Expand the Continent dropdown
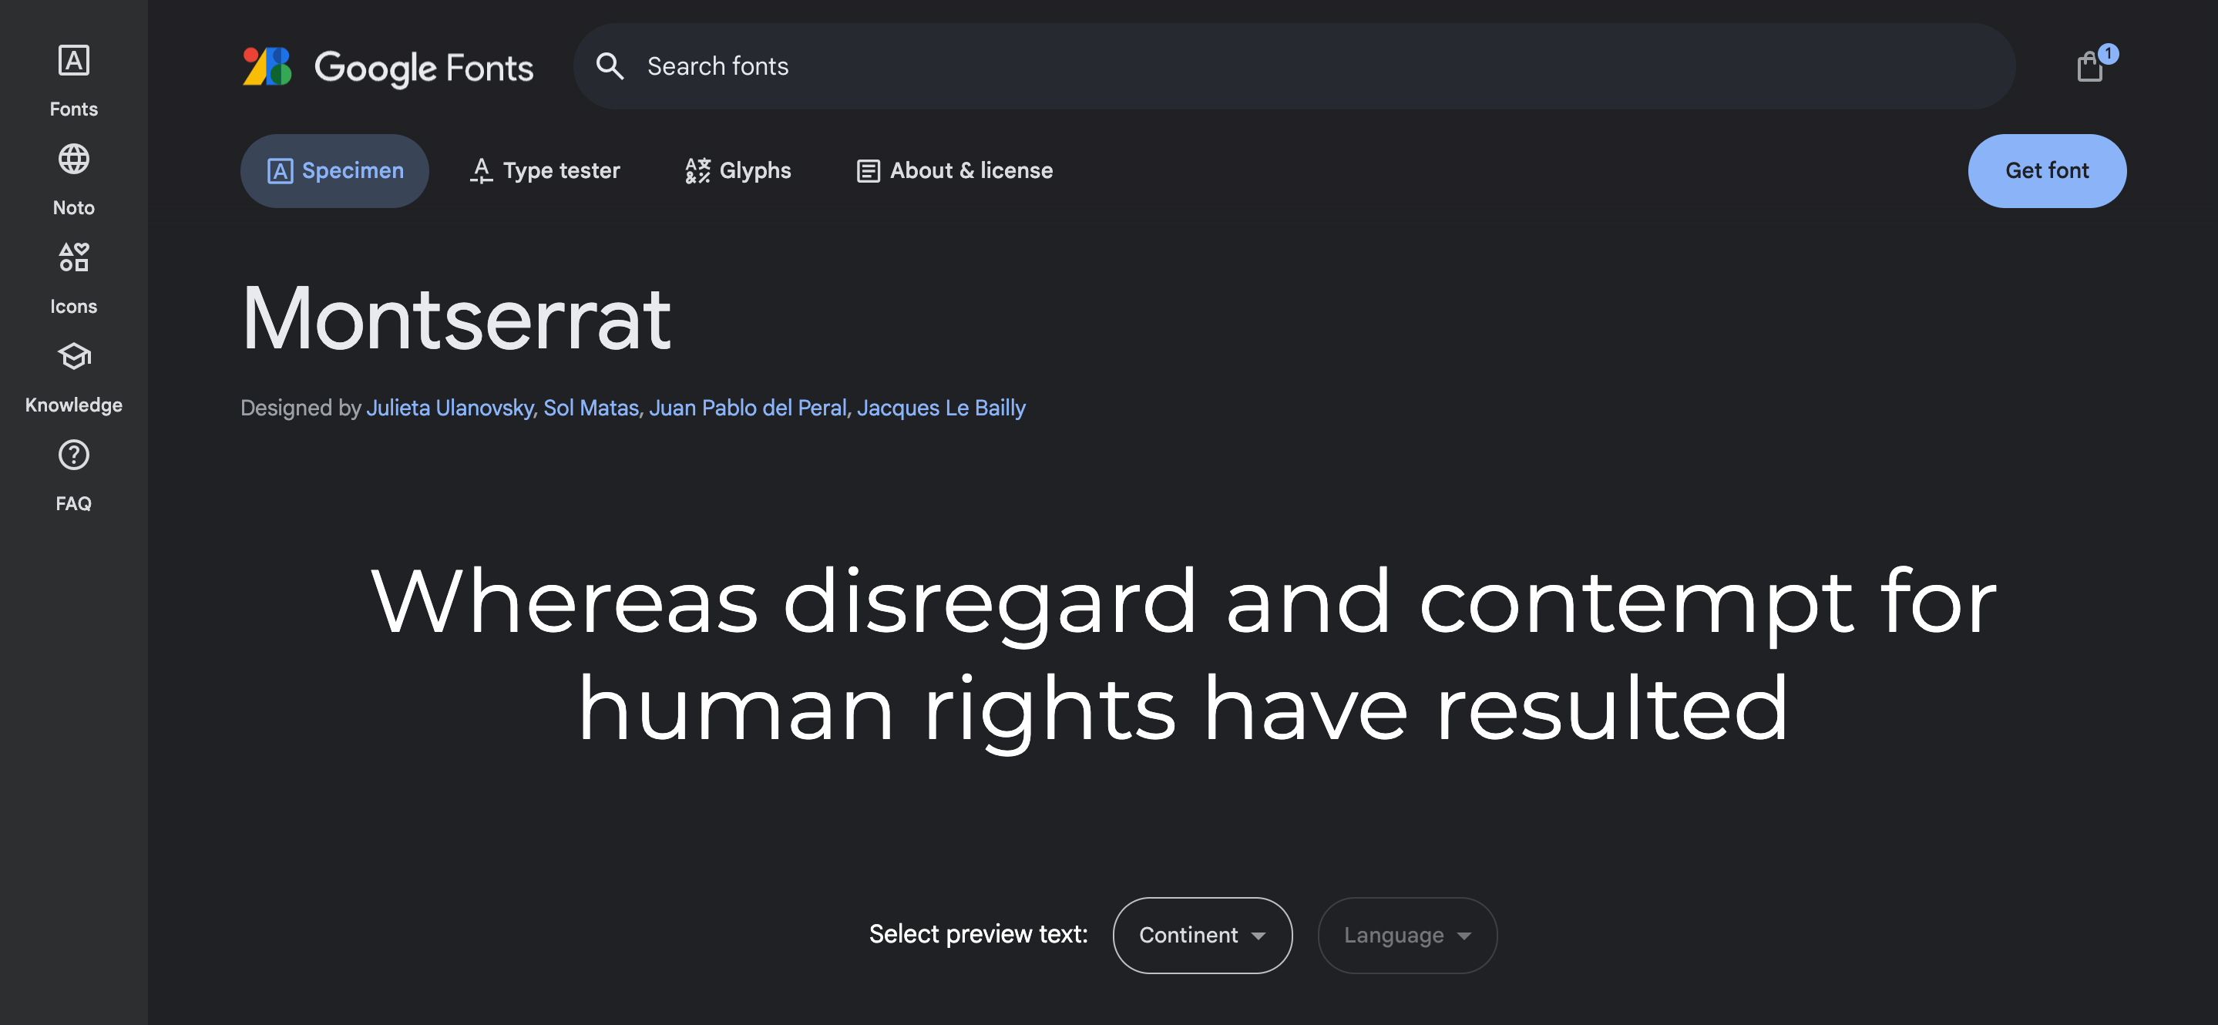2218x1025 pixels. coord(1202,935)
